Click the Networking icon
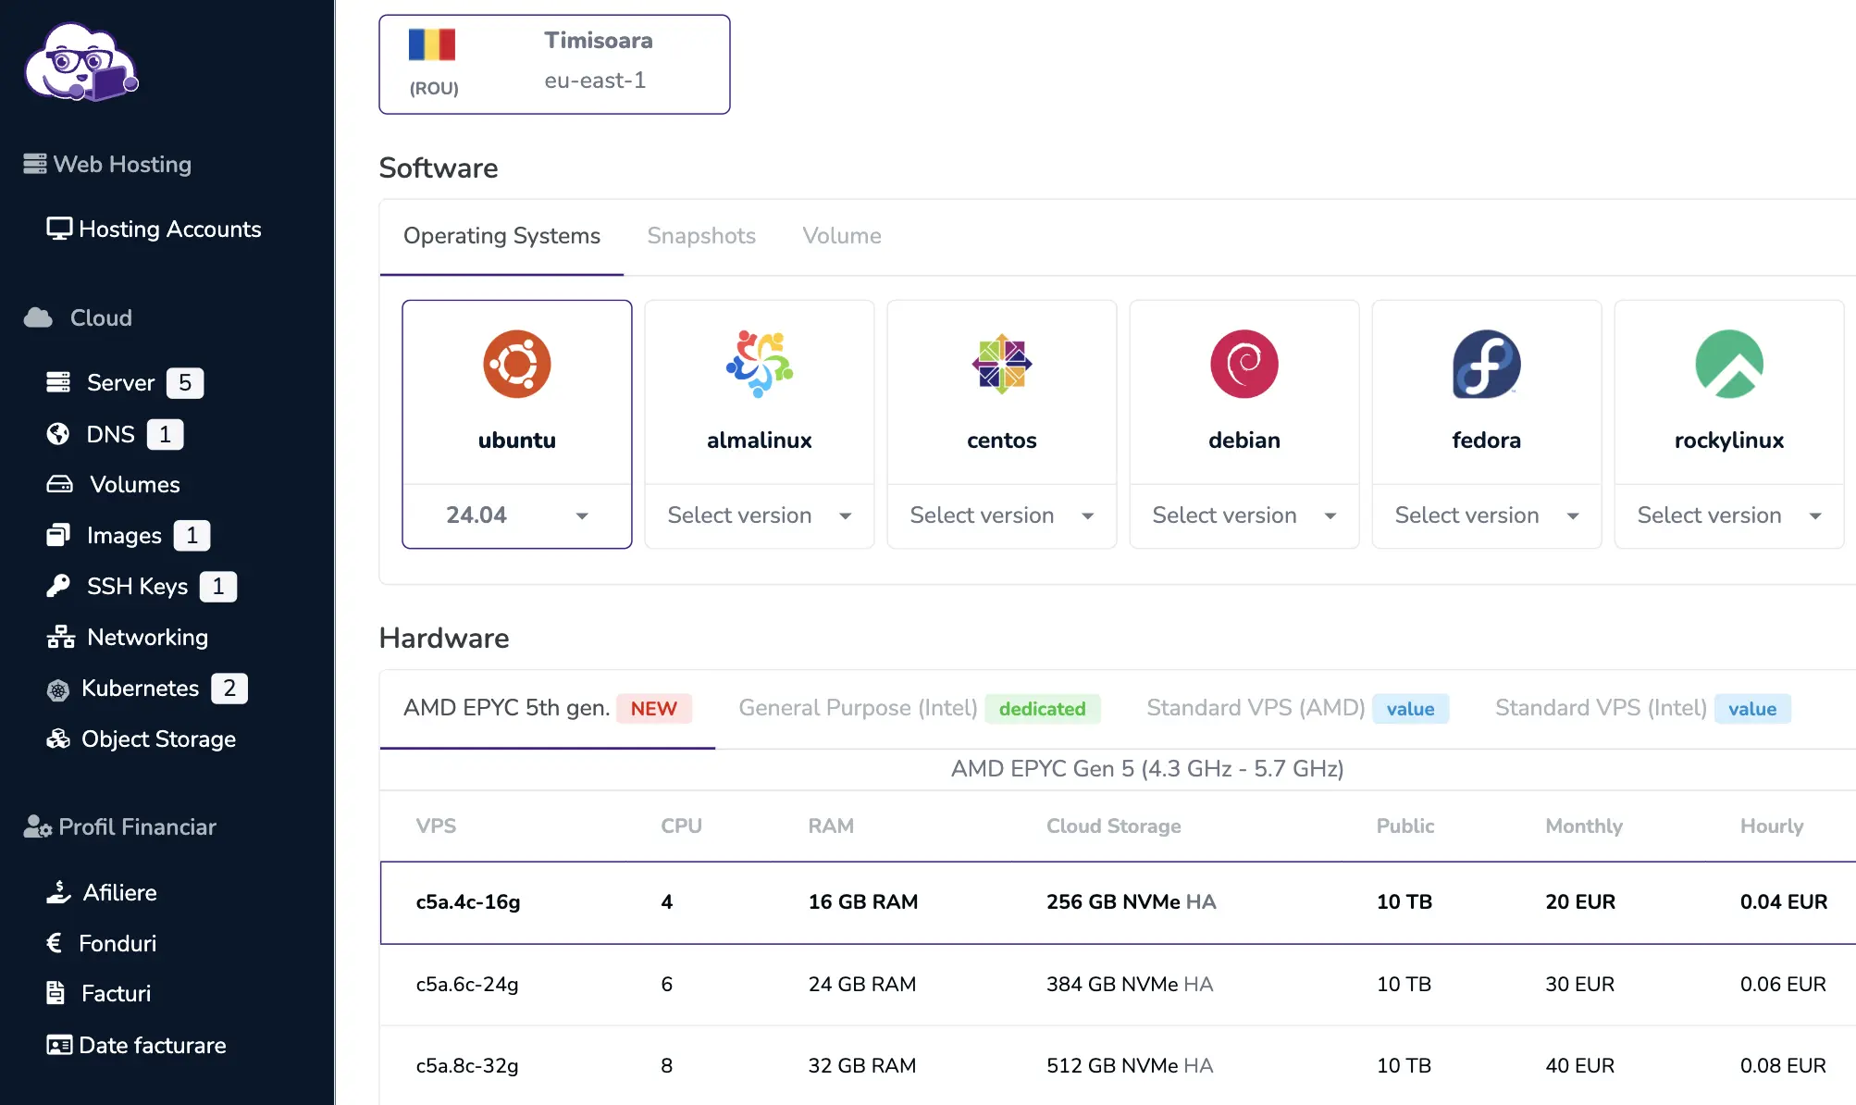1856x1105 pixels. point(61,637)
